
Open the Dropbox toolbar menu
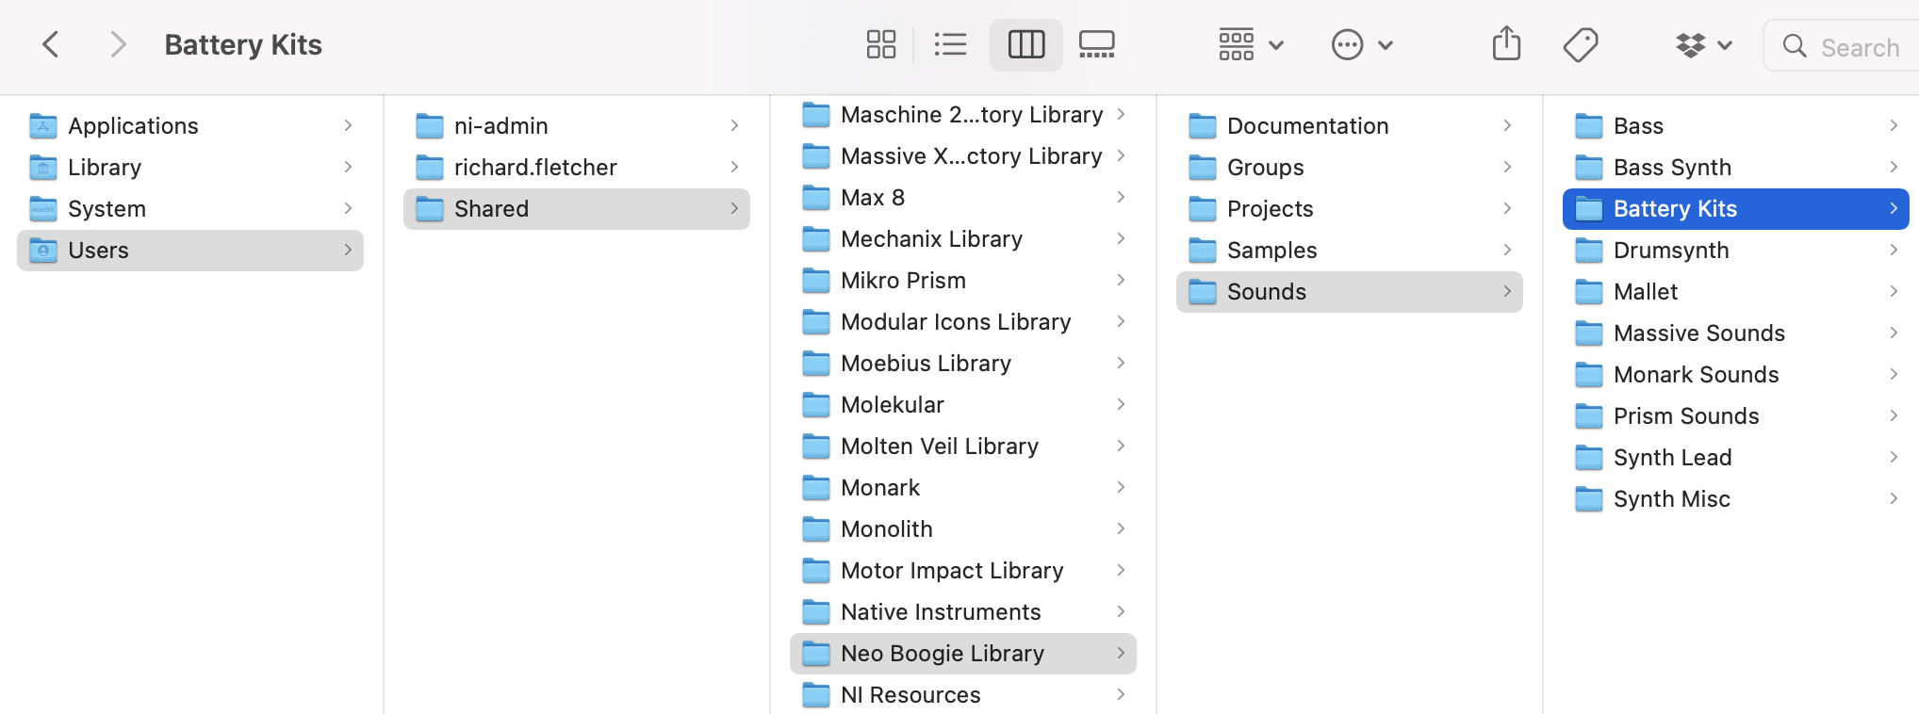click(1703, 44)
